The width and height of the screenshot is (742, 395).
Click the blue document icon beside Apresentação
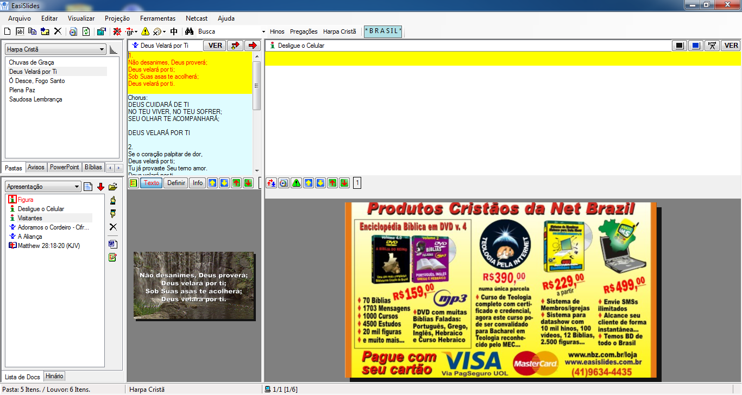(x=88, y=187)
